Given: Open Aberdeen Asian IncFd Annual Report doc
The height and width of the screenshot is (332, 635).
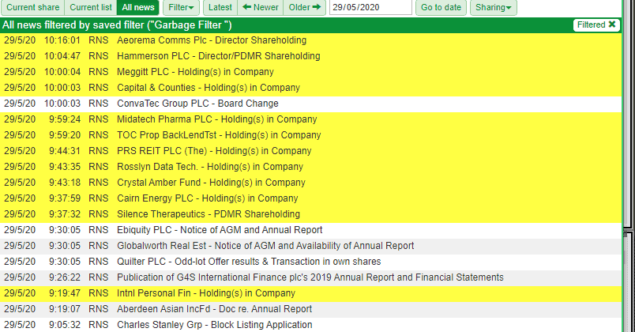Looking at the screenshot, I should point(215,309).
